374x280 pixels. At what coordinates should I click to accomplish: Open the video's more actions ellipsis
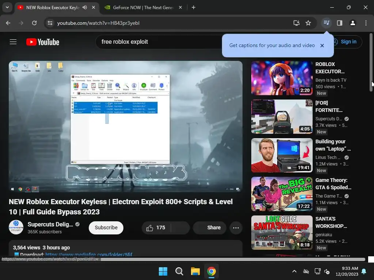tap(236, 228)
